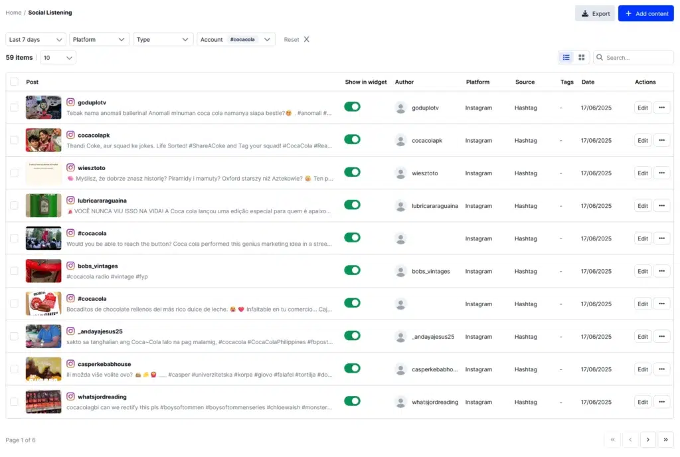Click Instagram icon beside whatsjordreading post title
Image resolution: width=680 pixels, height=457 pixels.
[x=70, y=397]
